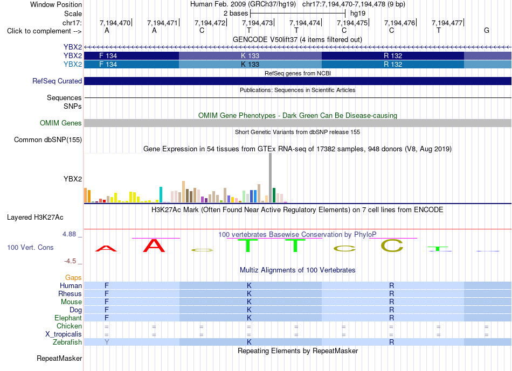Click the large red A PhyloP letter
The image size is (512, 371).
pos(154,246)
